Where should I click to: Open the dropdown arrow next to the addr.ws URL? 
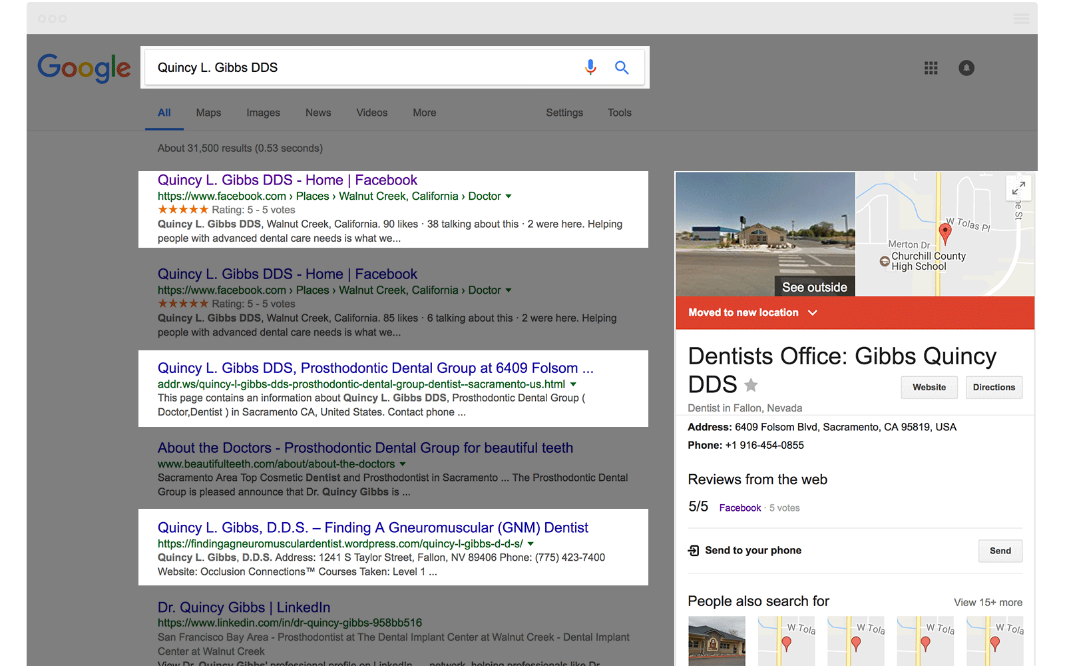[573, 384]
